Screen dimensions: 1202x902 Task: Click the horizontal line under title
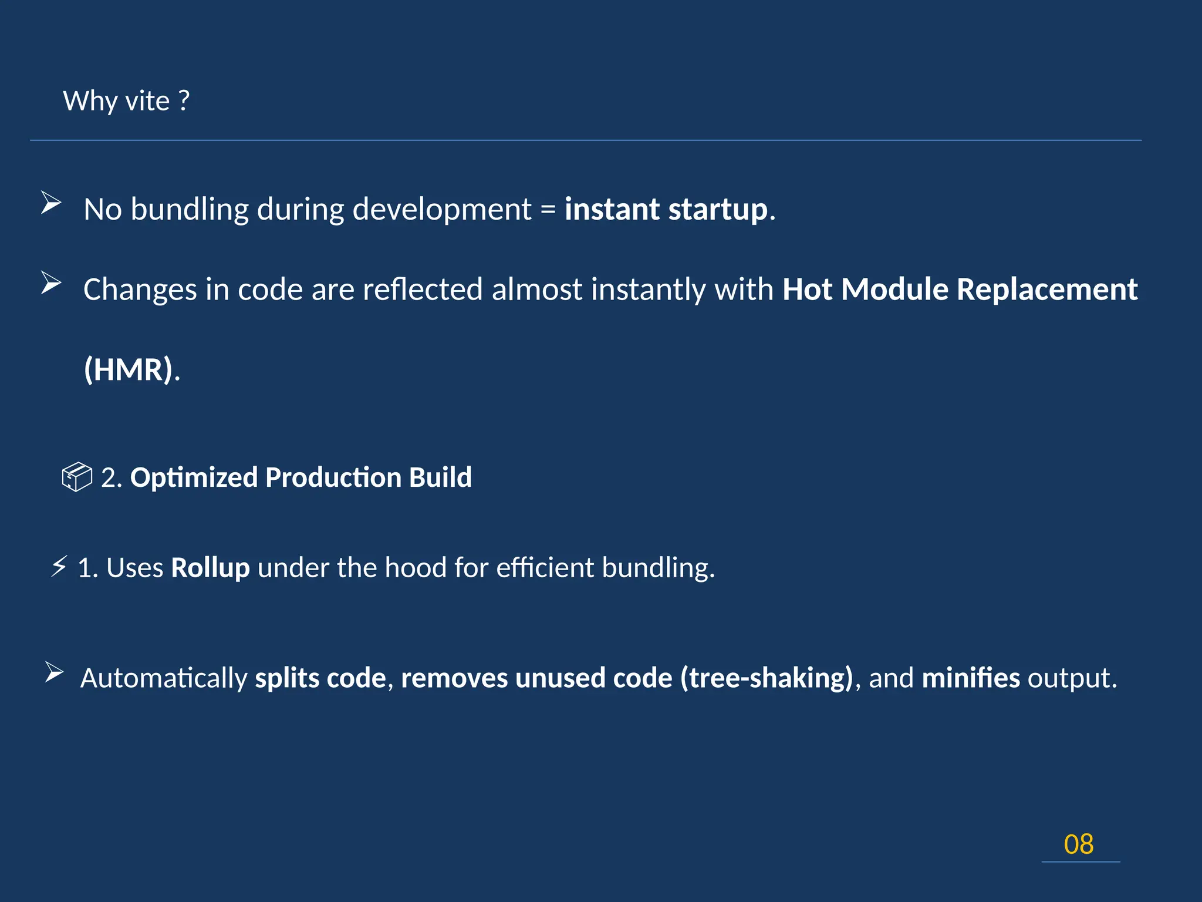[586, 140]
